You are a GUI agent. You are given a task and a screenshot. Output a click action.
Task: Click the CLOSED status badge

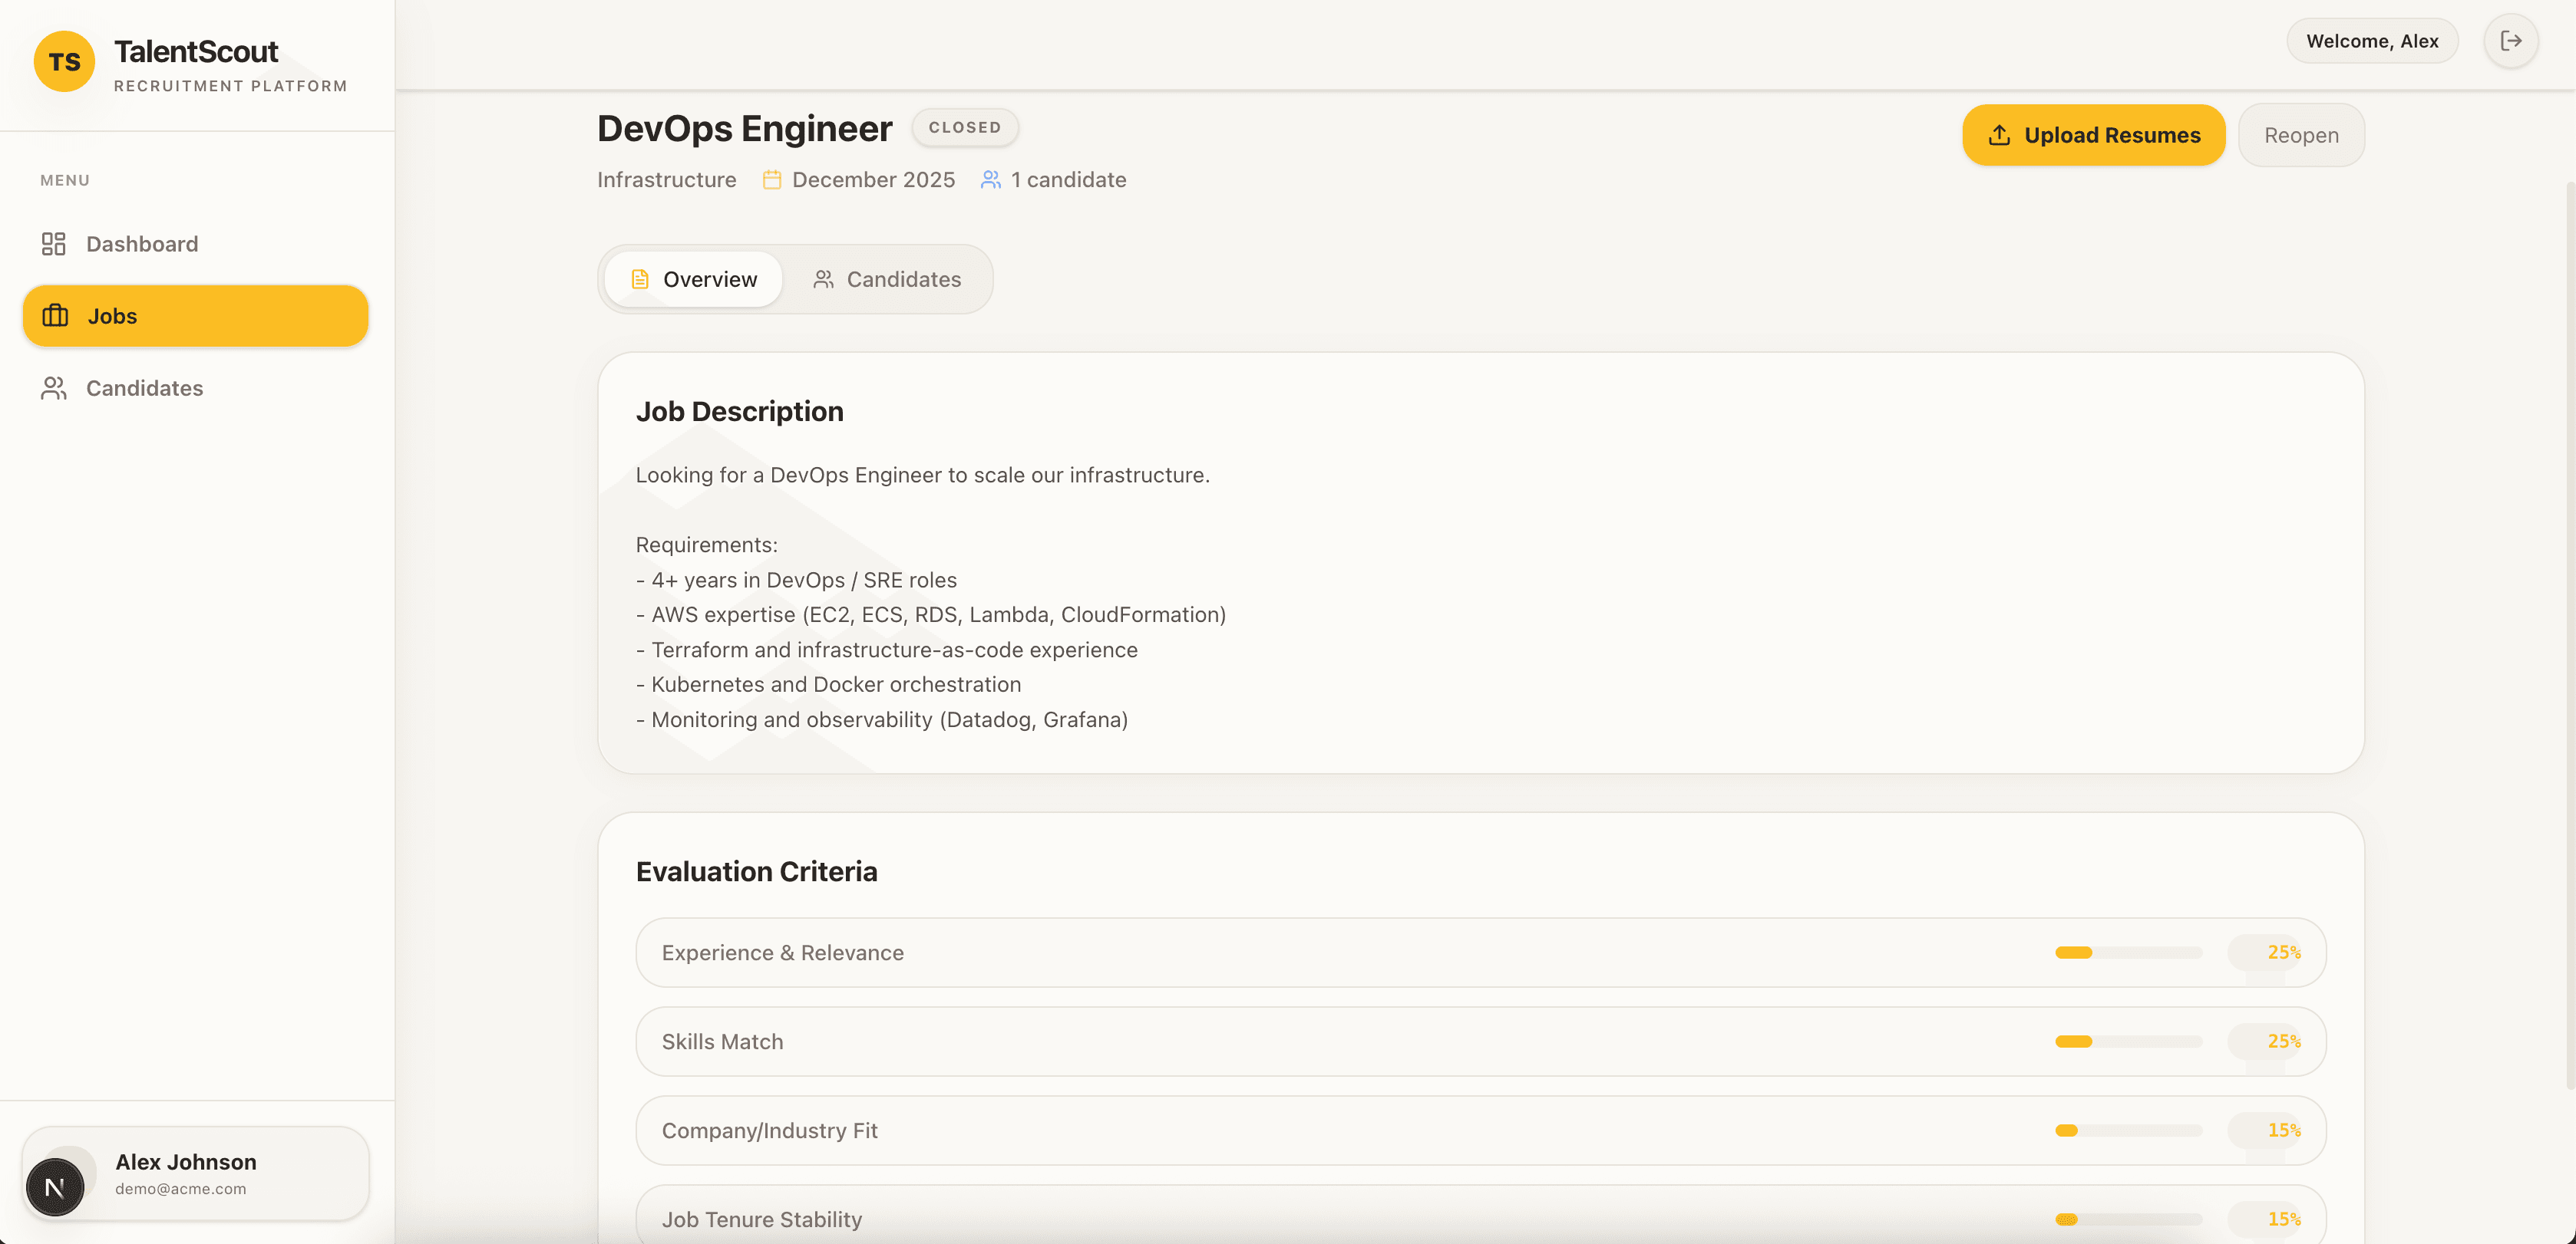coord(964,127)
